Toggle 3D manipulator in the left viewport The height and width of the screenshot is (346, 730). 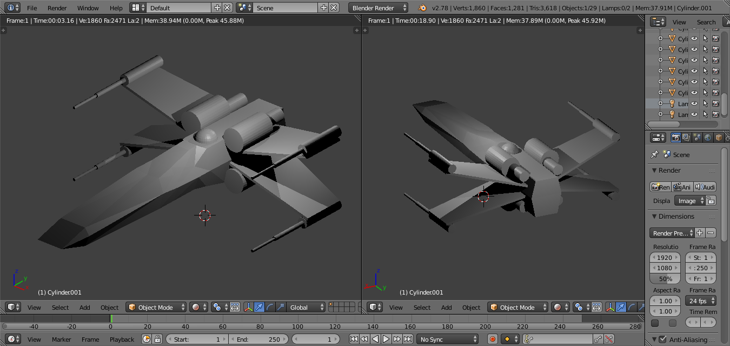[x=248, y=307]
